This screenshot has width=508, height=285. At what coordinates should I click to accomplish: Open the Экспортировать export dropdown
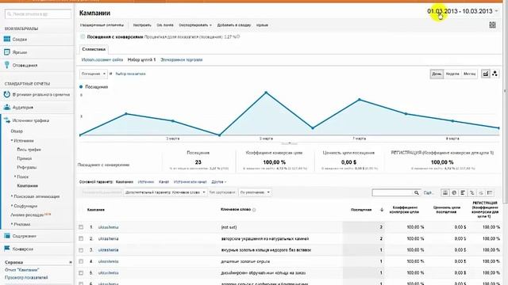pos(195,25)
